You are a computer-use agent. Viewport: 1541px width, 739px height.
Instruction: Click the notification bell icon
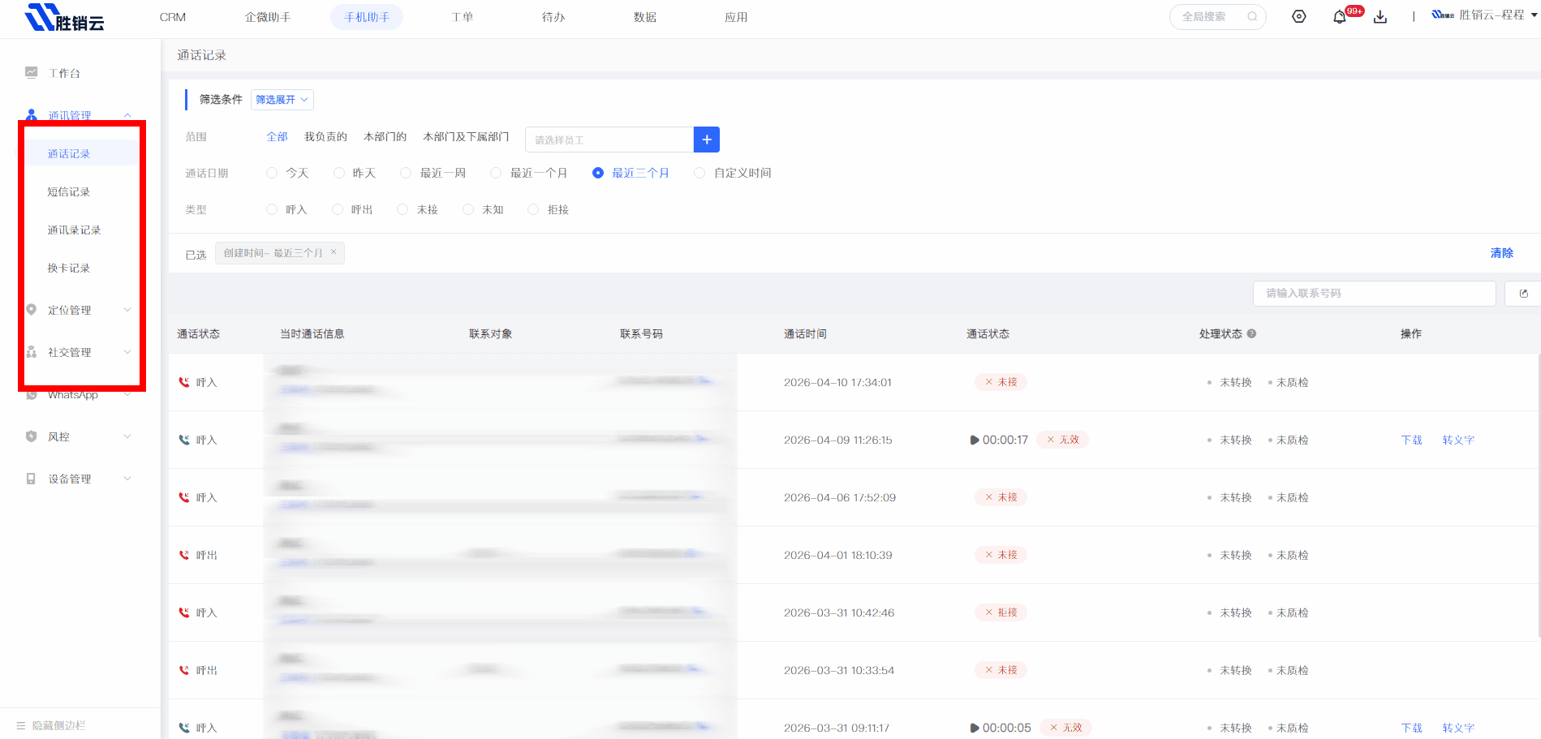(x=1339, y=17)
